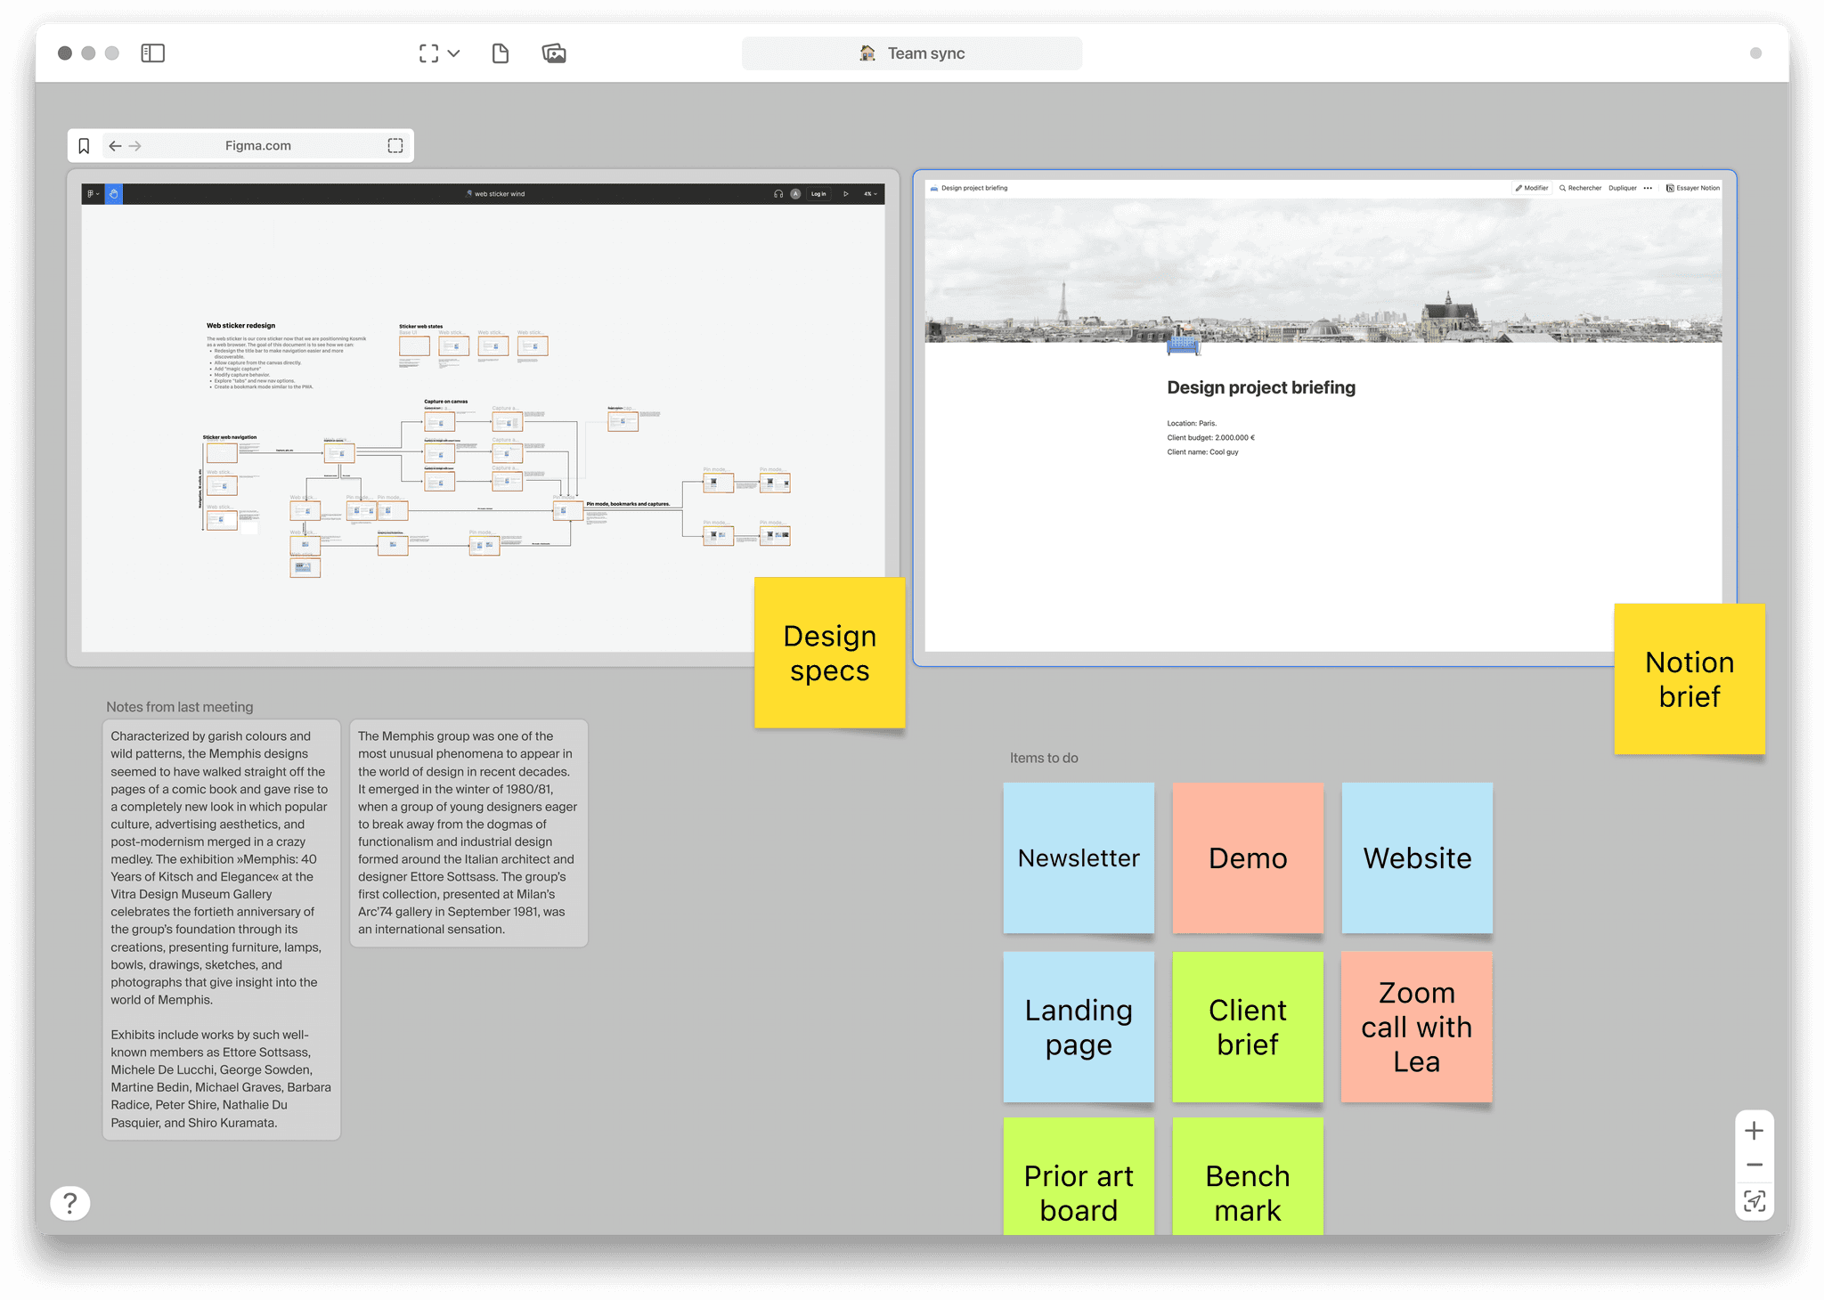This screenshot has height=1300, width=1824.
Task: Click the Modifier button in Notion page
Action: coord(1532,188)
